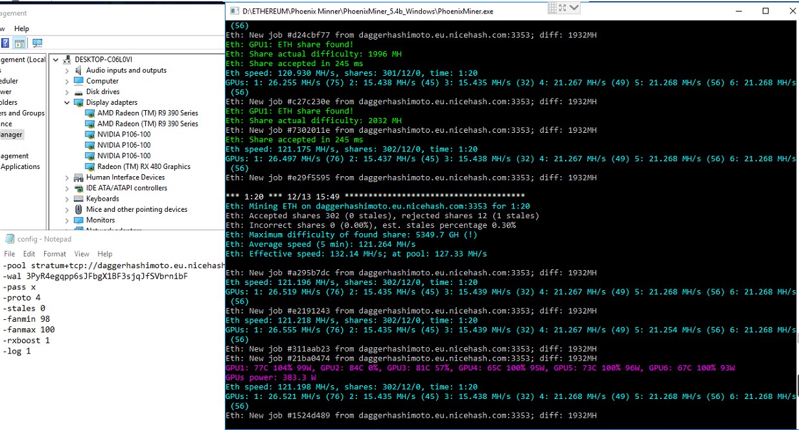Viewport: 799px width, 430px height.
Task: Click the '-pass x' line in Notepad
Action: click(19, 287)
